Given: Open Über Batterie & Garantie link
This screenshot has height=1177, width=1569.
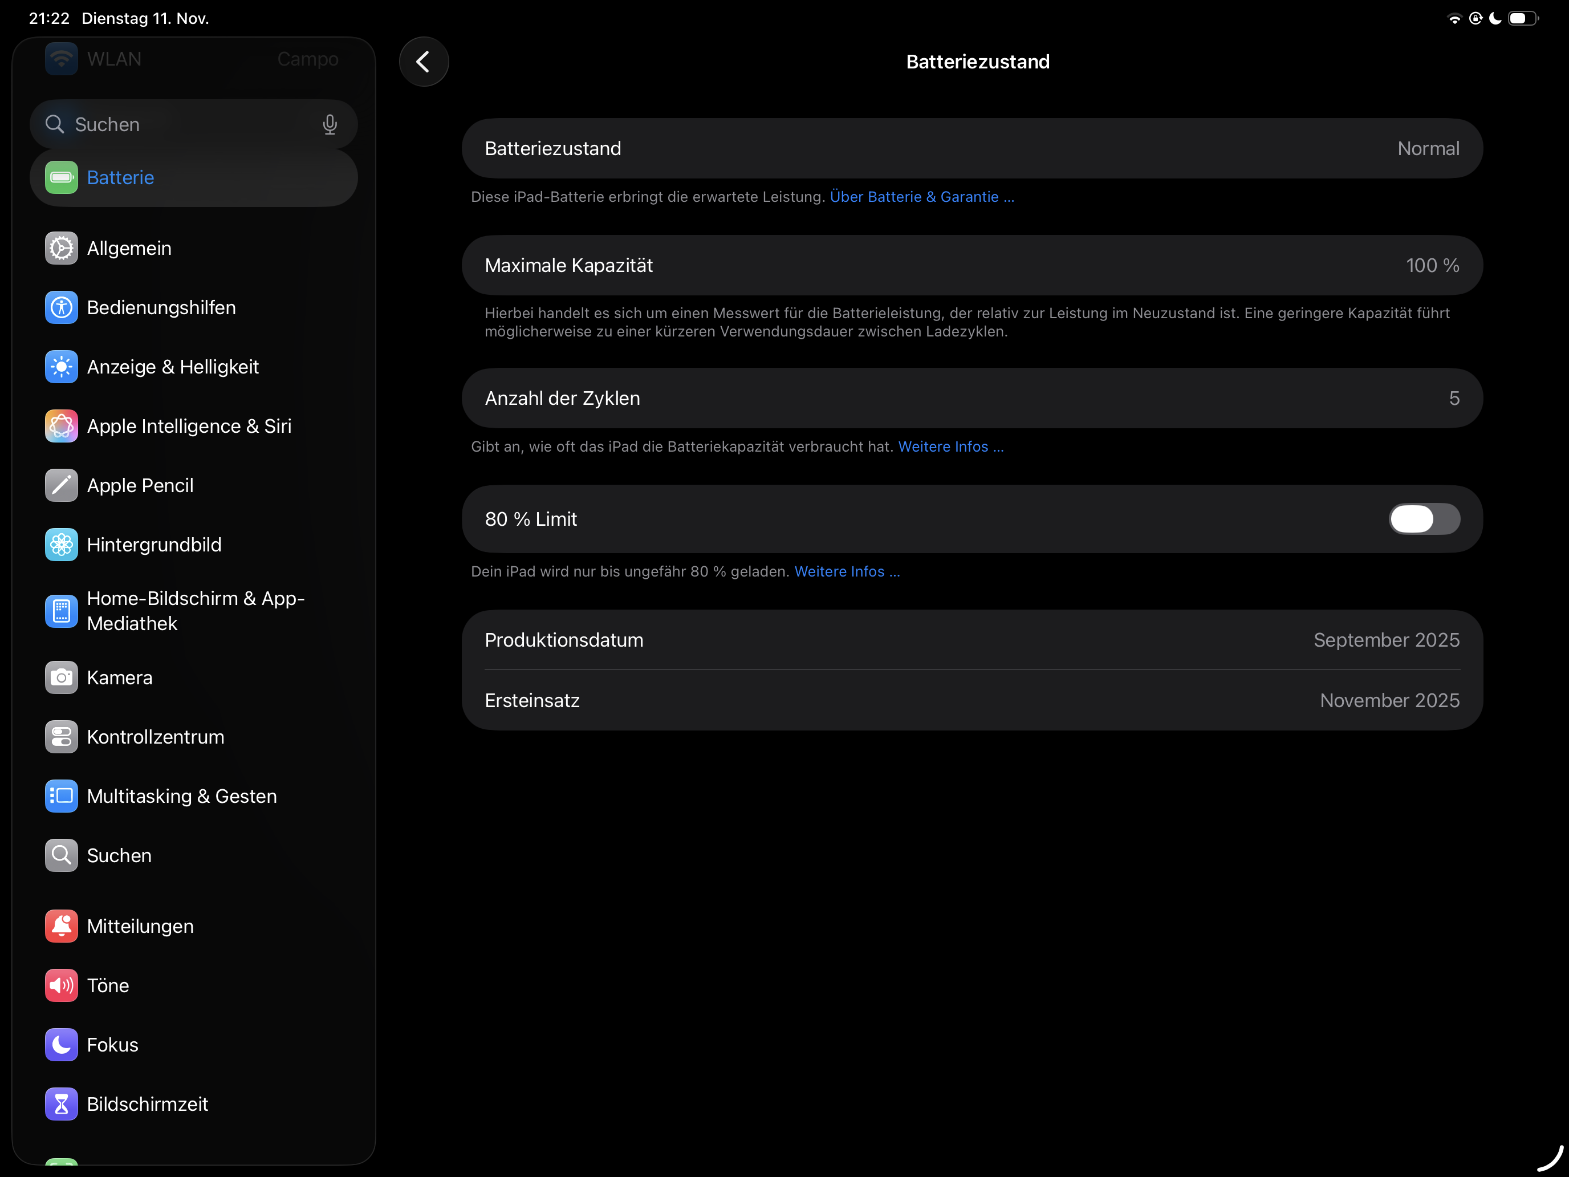Looking at the screenshot, I should point(921,197).
